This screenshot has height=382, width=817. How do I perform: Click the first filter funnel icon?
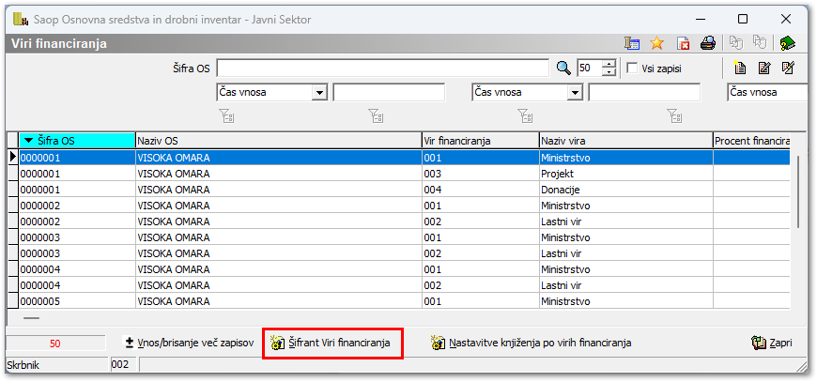pos(226,115)
